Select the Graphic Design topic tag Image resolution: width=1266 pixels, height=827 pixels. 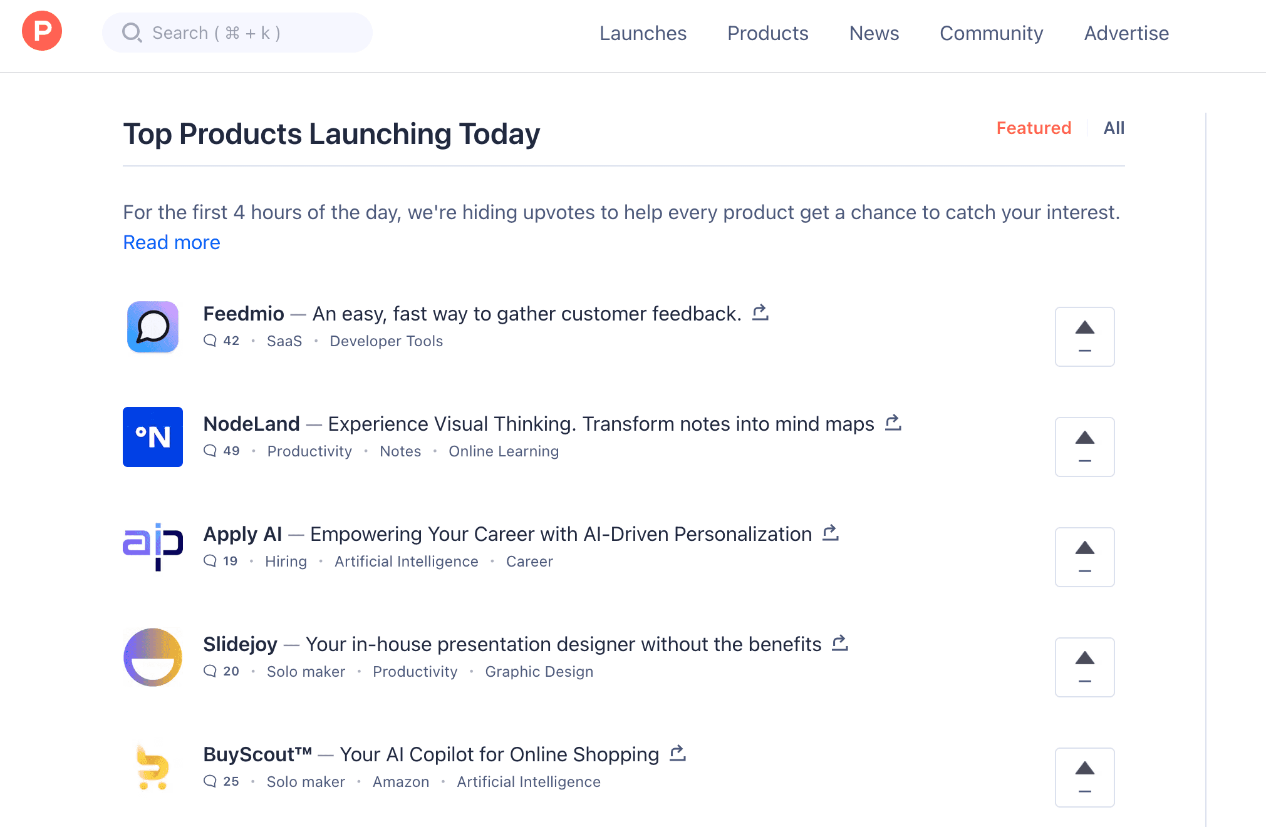[x=539, y=672]
